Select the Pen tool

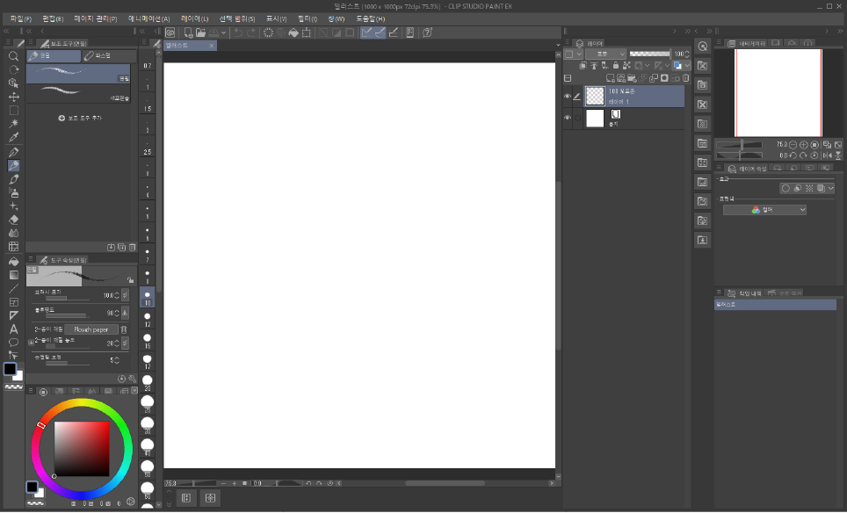[x=13, y=152]
